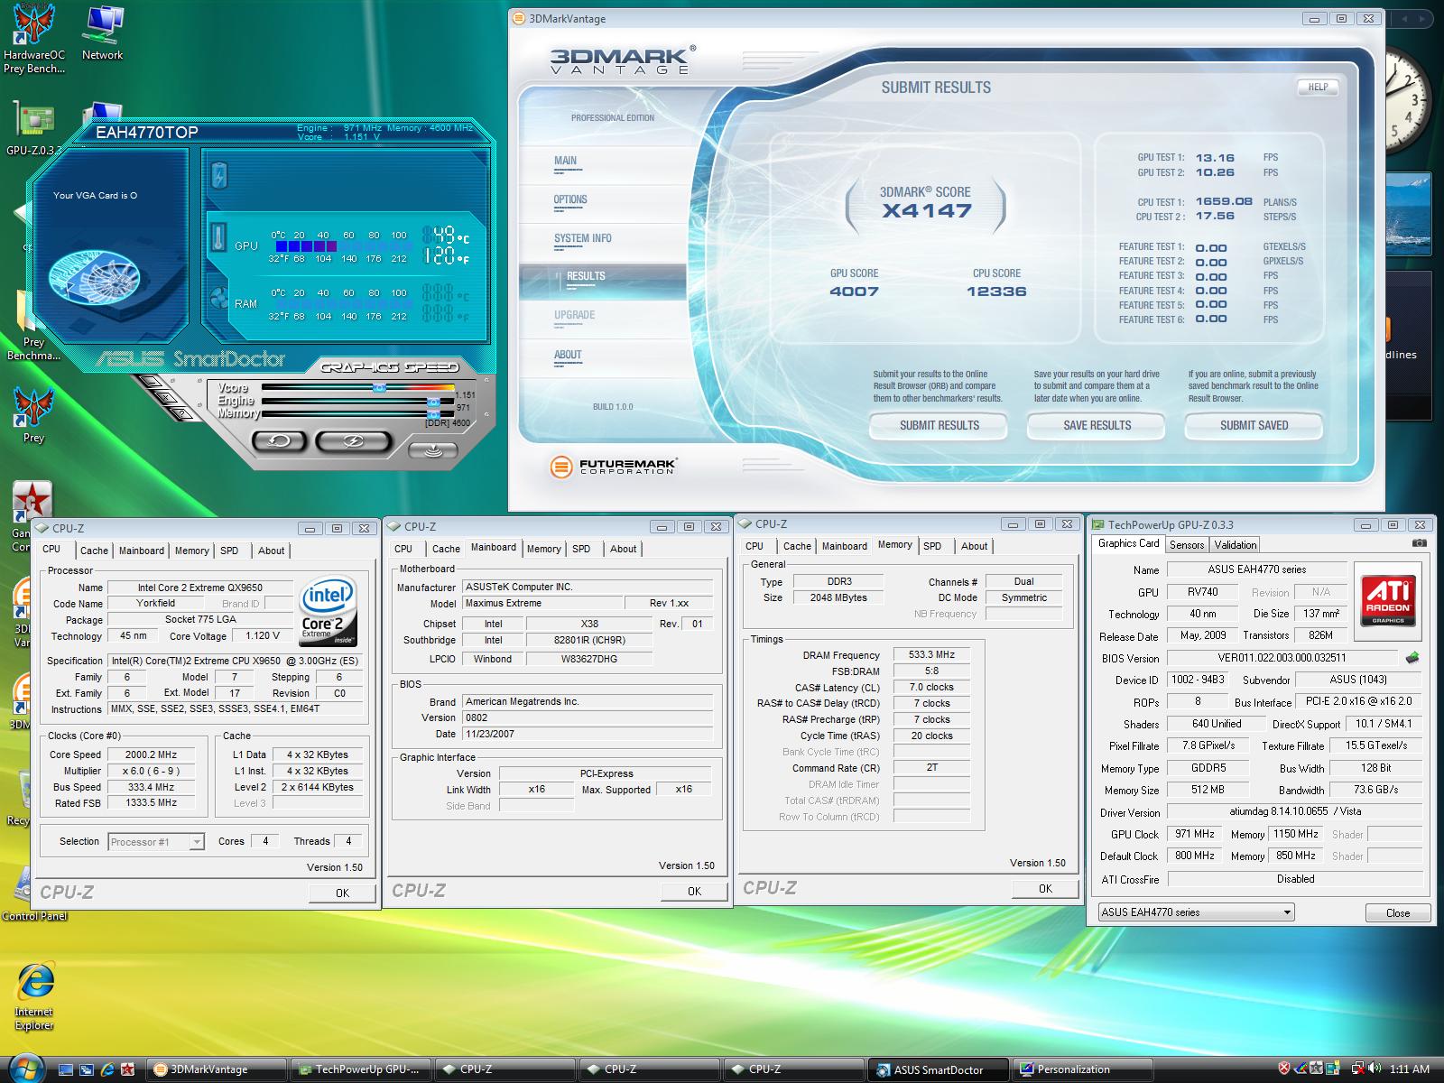
Task: Click the Engine clock slider handle
Action: click(x=433, y=401)
